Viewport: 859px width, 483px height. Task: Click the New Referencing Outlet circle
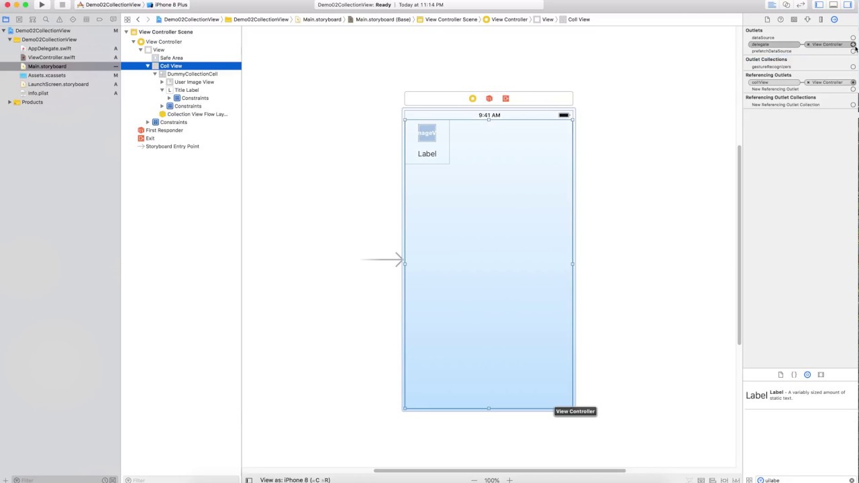(853, 89)
